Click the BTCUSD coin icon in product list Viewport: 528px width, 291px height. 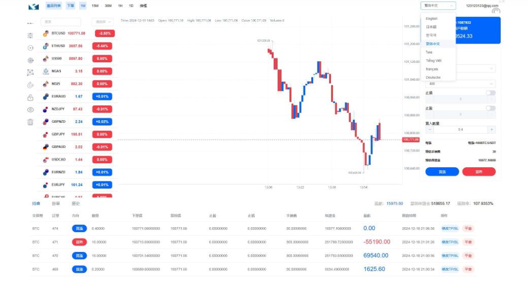(x=46, y=33)
